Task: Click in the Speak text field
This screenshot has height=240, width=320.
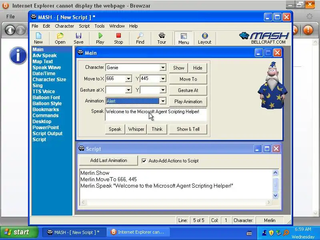Action: pyautogui.click(x=156, y=114)
